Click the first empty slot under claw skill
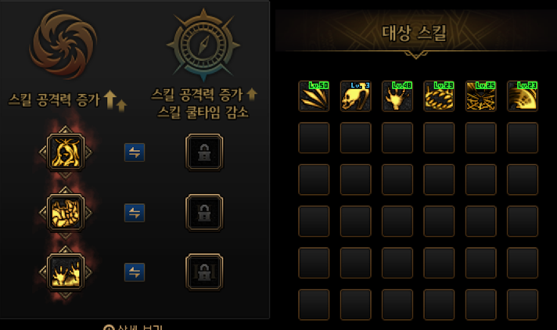The width and height of the screenshot is (557, 330). [314, 138]
